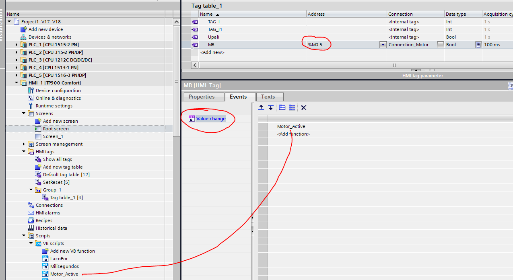Screen dimensions: 513x280
Task: Click the Add new tag table icon
Action: pos(38,167)
